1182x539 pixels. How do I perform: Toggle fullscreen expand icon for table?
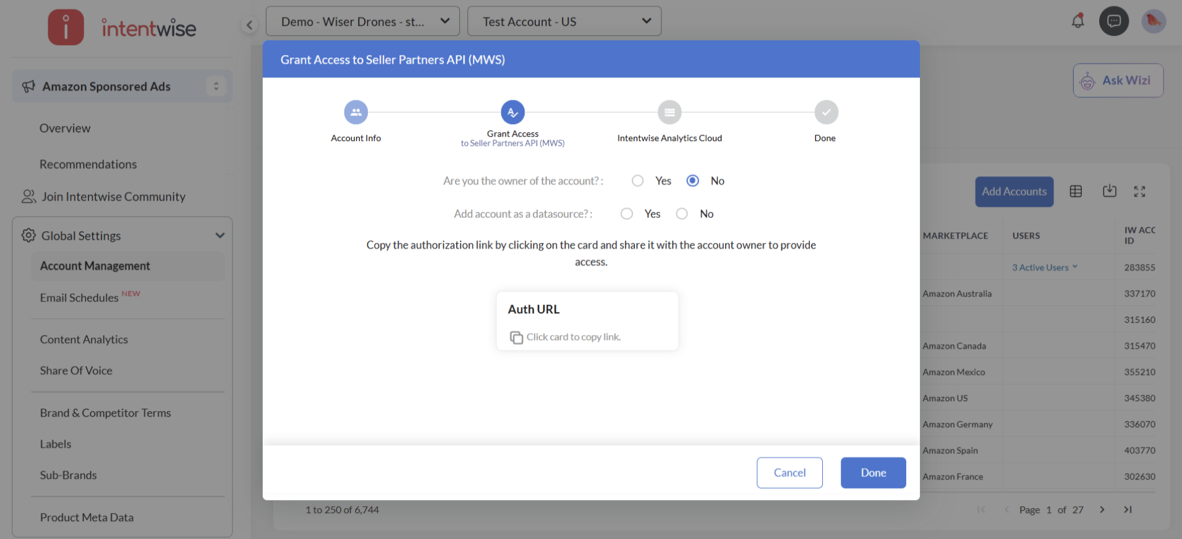[1139, 192]
